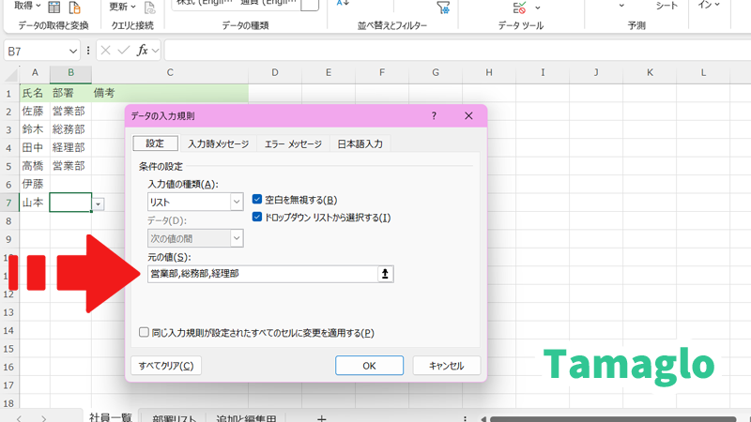The width and height of the screenshot is (751, 422).
Task: Close the データの入力規則 dialog
Action: tap(468, 115)
